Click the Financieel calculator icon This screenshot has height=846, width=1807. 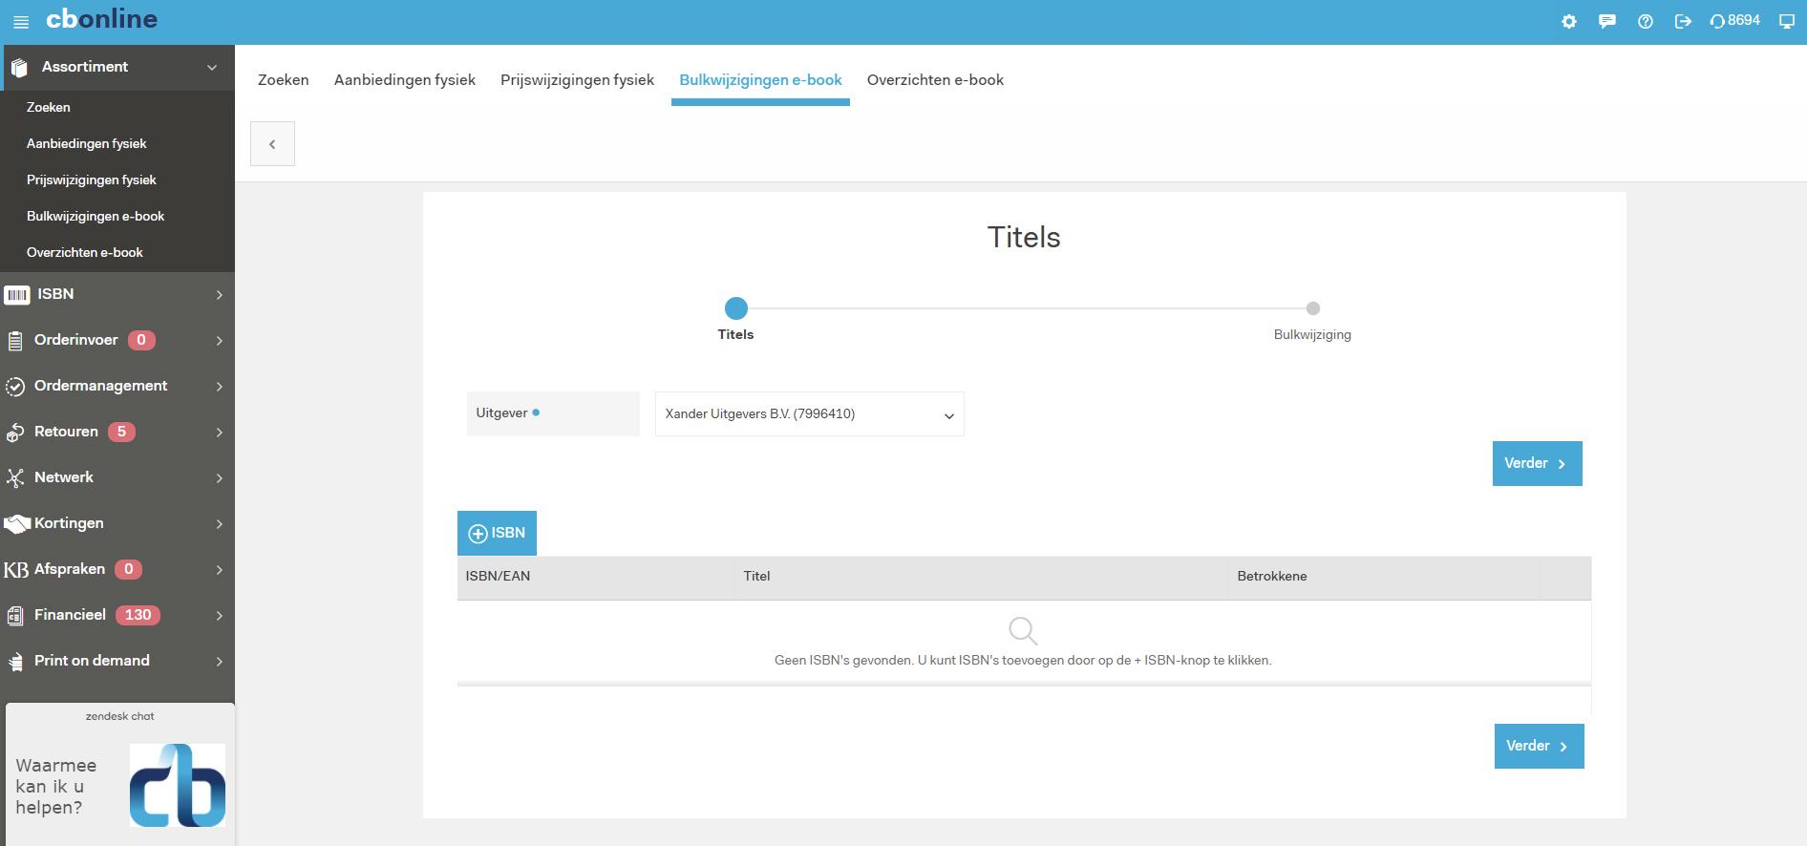click(x=15, y=616)
